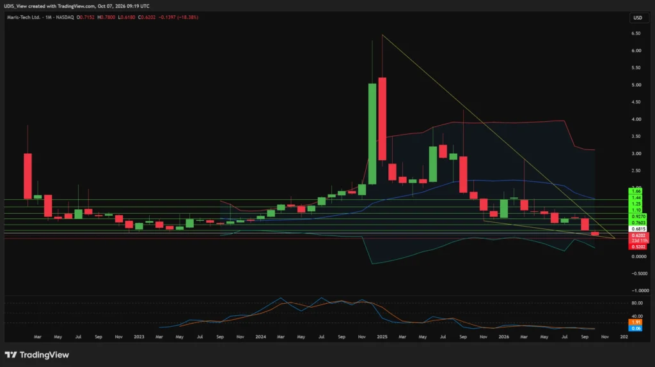Click the TradingView logo at bottom
This screenshot has height=367, width=655.
pyautogui.click(x=36, y=355)
